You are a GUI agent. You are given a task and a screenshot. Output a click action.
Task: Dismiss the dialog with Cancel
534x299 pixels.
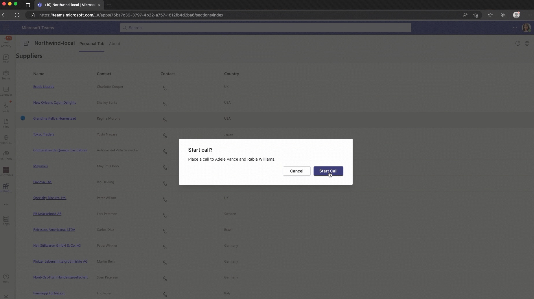pyautogui.click(x=297, y=171)
